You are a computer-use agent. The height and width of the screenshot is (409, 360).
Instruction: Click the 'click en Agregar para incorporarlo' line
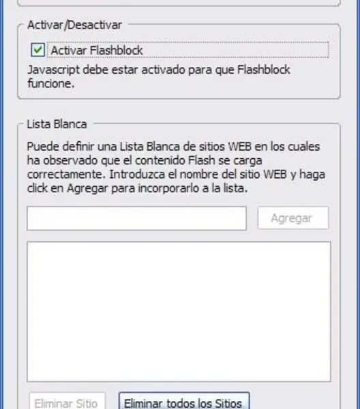click(x=137, y=188)
